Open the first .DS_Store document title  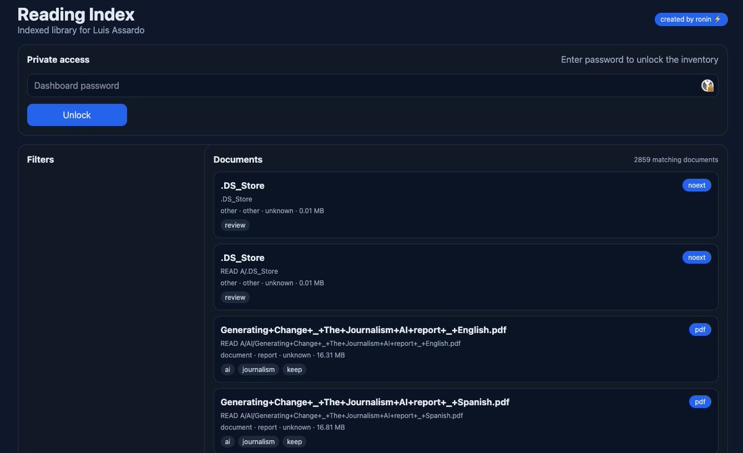click(x=243, y=185)
